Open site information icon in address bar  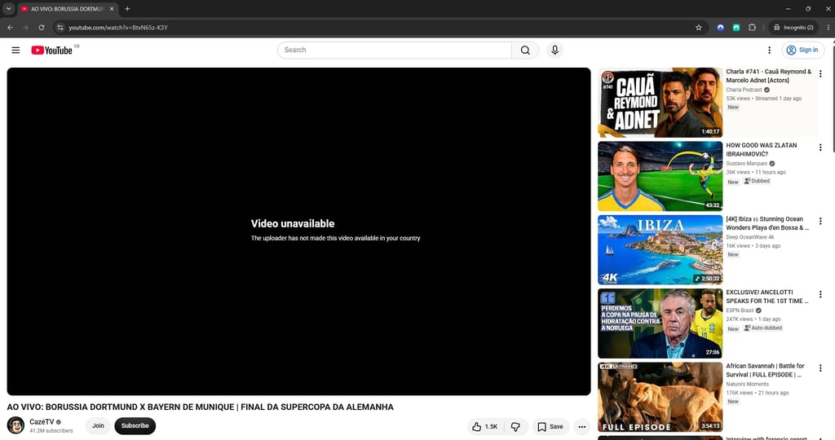pos(60,27)
